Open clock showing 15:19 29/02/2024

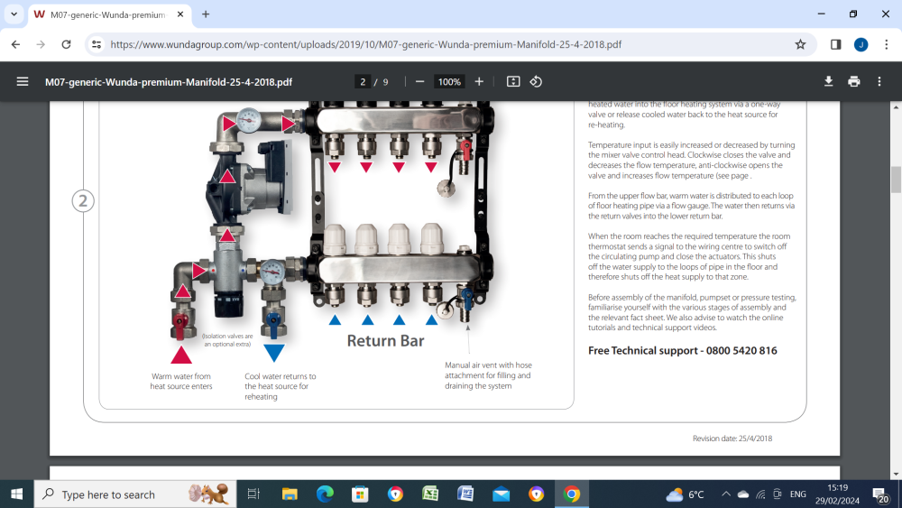(838, 494)
